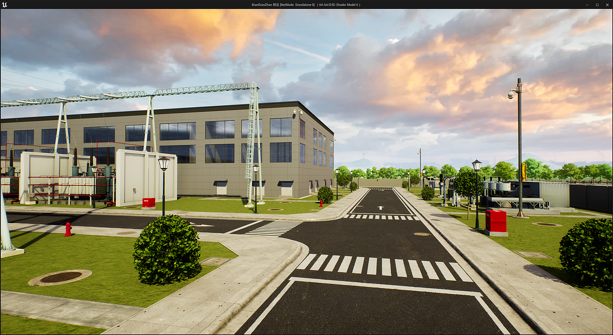This screenshot has height=335, width=613.
Task: Click the BianDianZhan window title text
Action: (306, 5)
